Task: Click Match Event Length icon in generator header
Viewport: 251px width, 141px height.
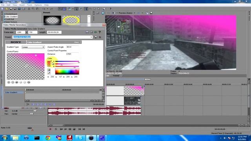Action: click(x=91, y=32)
